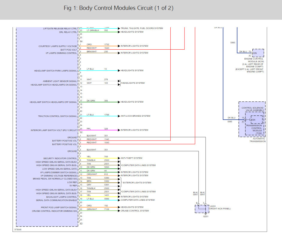
Task: Click the 'ENGINE CONTROL MODULE (ECM)' label
Action: pos(254,60)
